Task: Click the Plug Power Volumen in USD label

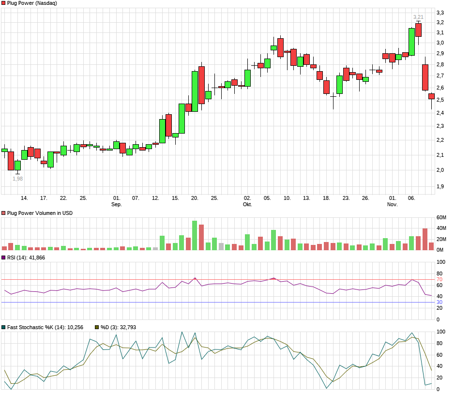Action: [40, 213]
